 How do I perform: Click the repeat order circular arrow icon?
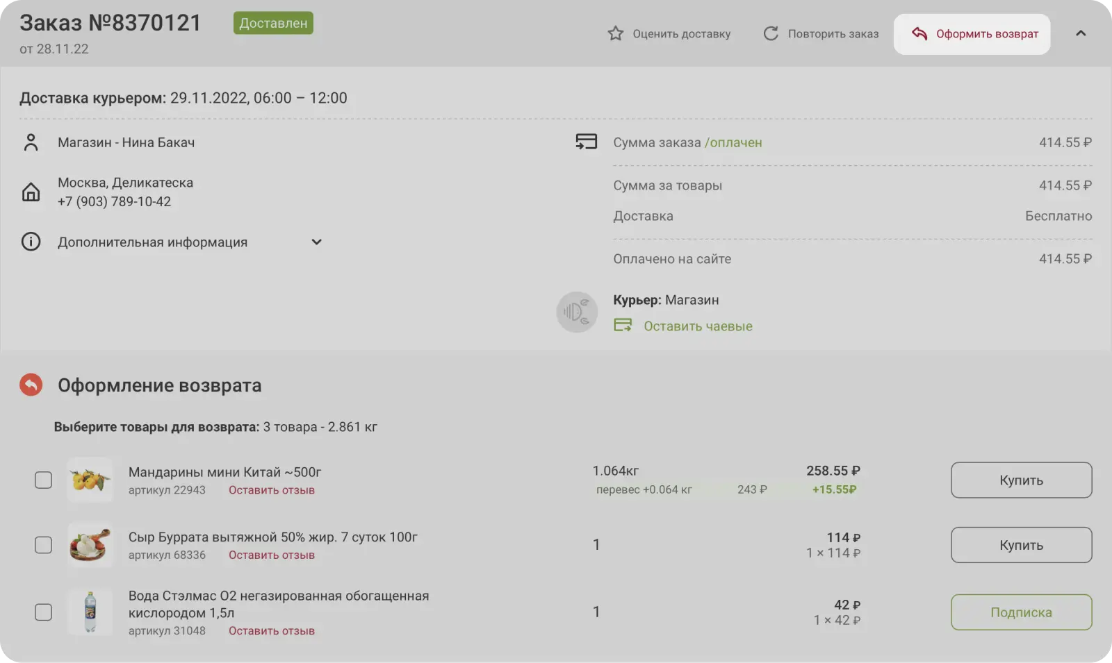tap(771, 33)
